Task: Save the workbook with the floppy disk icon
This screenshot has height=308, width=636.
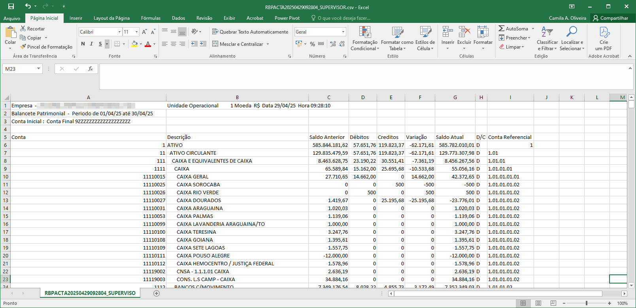Action: (11, 6)
